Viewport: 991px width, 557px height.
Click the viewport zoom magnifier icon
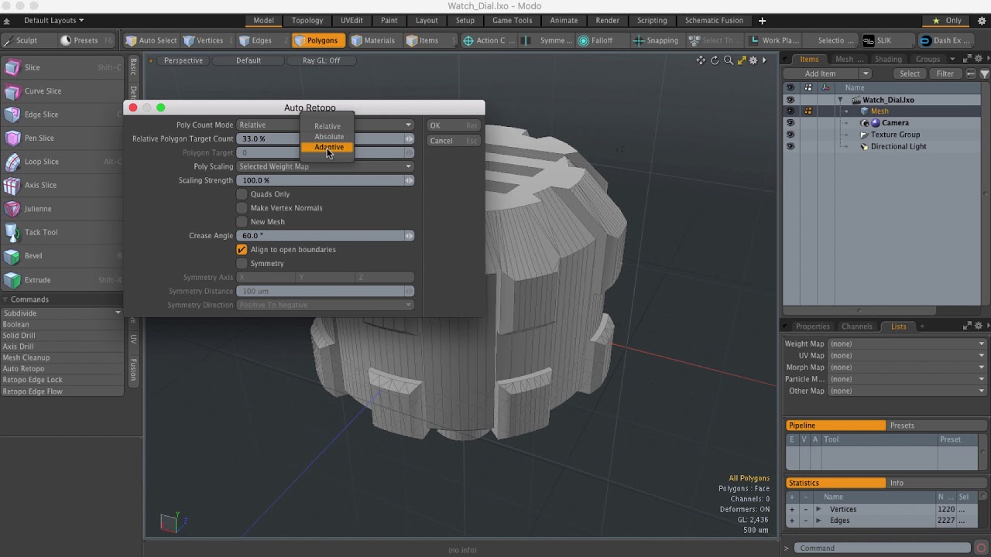(x=728, y=60)
